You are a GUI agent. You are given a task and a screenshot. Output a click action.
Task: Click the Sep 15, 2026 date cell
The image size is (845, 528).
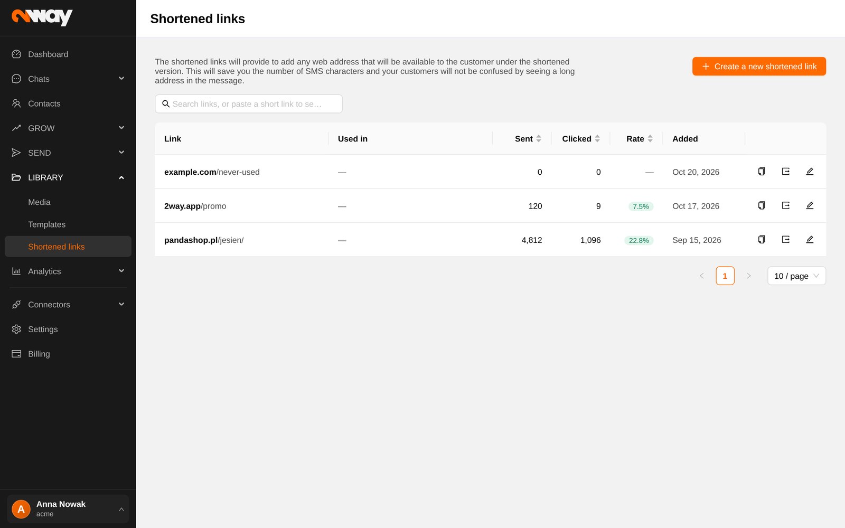point(697,240)
